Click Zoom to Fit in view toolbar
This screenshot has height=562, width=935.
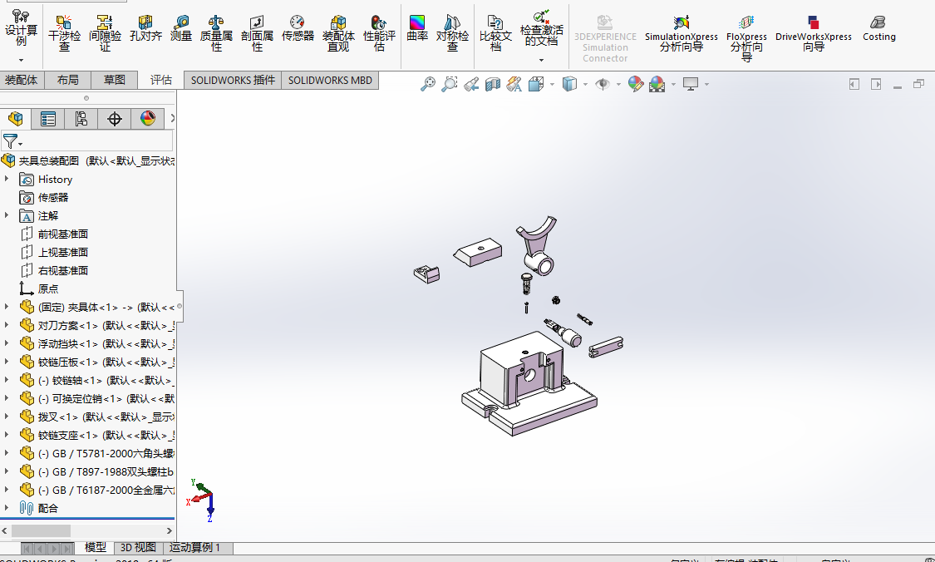tap(427, 84)
